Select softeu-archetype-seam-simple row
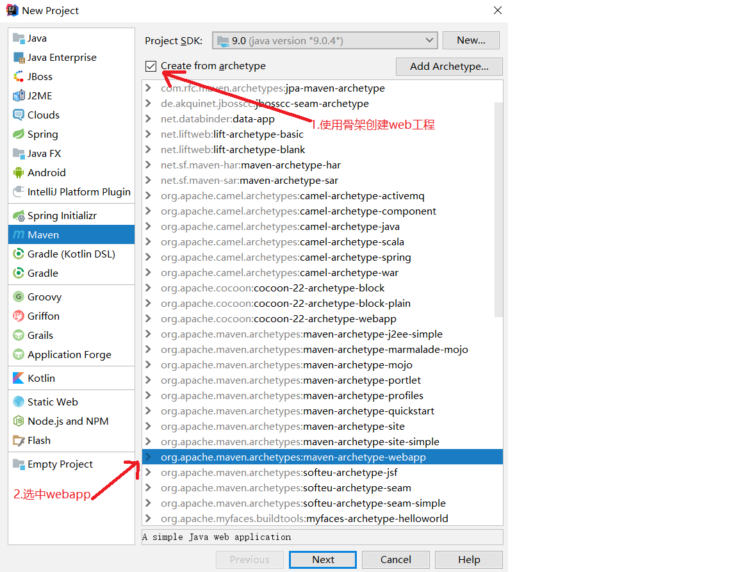The height and width of the screenshot is (572, 738). (322, 503)
